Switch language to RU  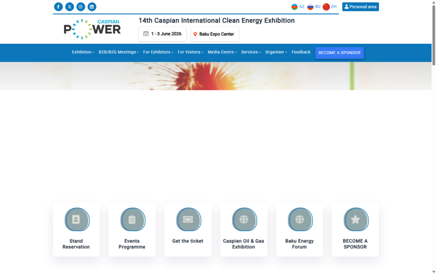314,6
